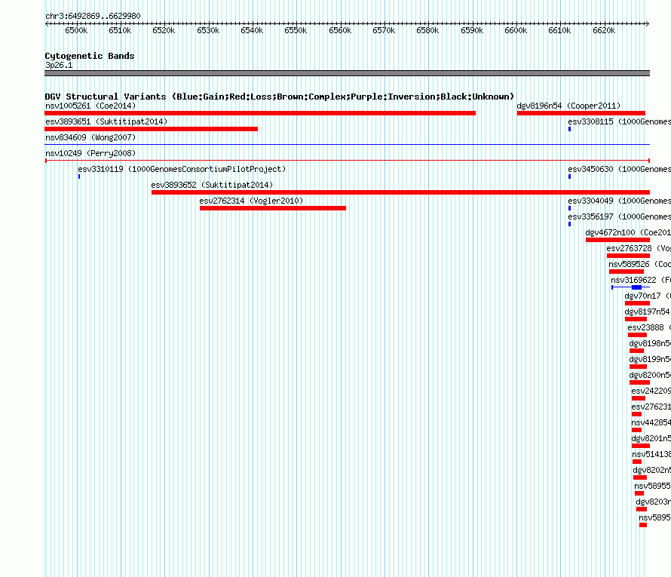This screenshot has width=671, height=577.
Task: Open the nsv58955 variant label
Action: (653, 486)
